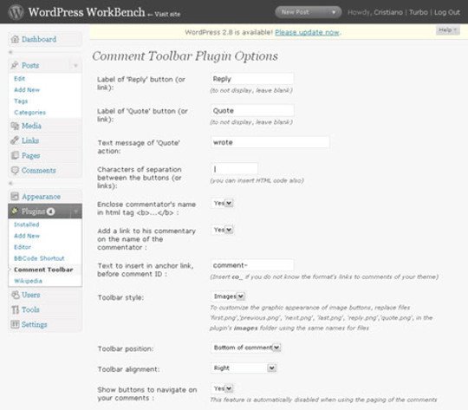The image size is (468, 410).
Task: Click the Posts pushpin icon
Action: pyautogui.click(x=15, y=65)
